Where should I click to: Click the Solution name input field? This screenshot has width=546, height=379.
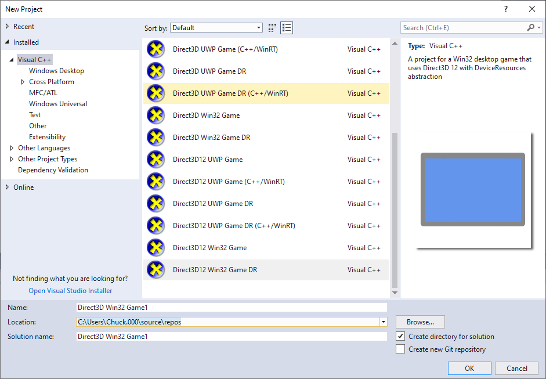pos(232,336)
